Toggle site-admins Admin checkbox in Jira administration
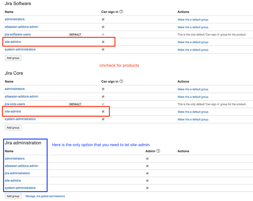 [x=147, y=181]
